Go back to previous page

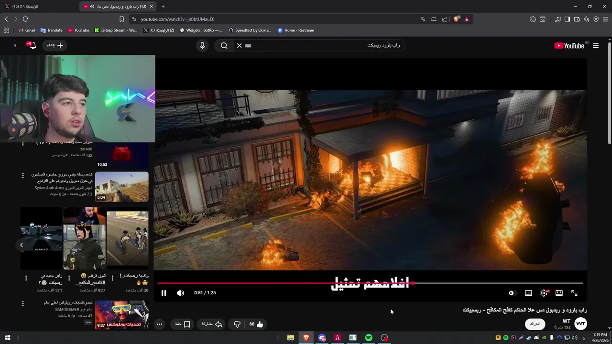[x=6, y=19]
